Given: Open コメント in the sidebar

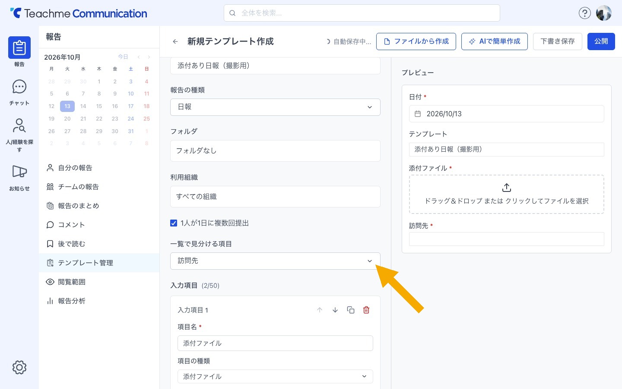Looking at the screenshot, I should pyautogui.click(x=99, y=225).
